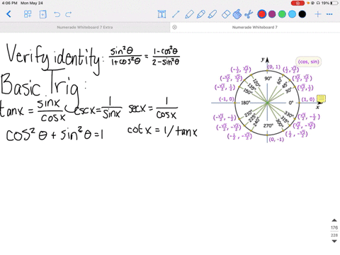
Task: Choose the red ink color
Action: (x=261, y=14)
